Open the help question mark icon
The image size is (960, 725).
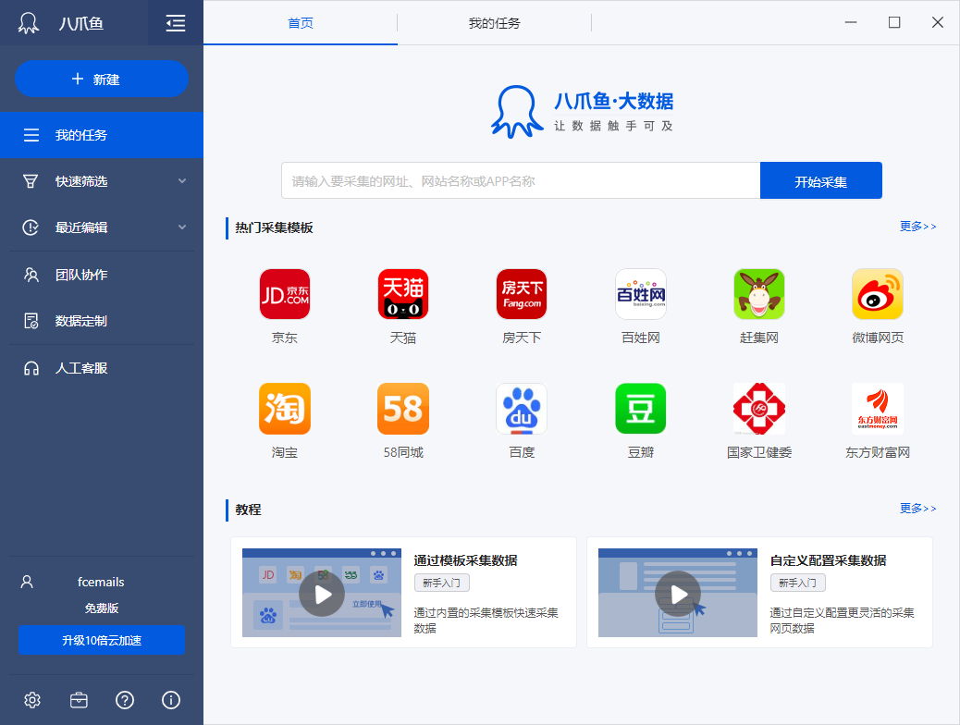125,700
